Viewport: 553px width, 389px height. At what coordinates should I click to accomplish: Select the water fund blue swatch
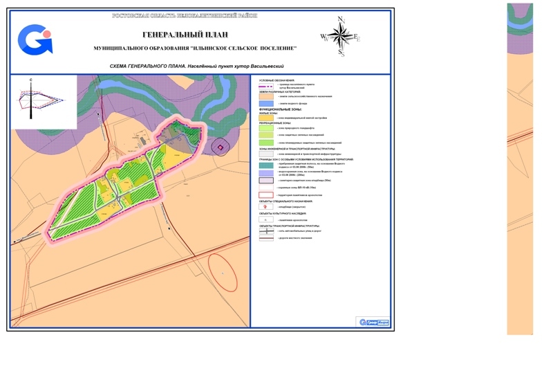tap(266, 104)
